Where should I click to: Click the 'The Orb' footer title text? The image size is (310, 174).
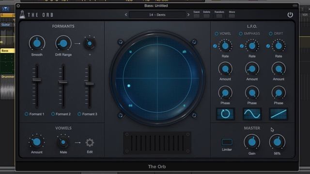point(157,167)
